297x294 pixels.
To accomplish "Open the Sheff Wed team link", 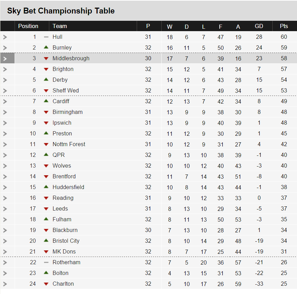I will pos(66,90).
